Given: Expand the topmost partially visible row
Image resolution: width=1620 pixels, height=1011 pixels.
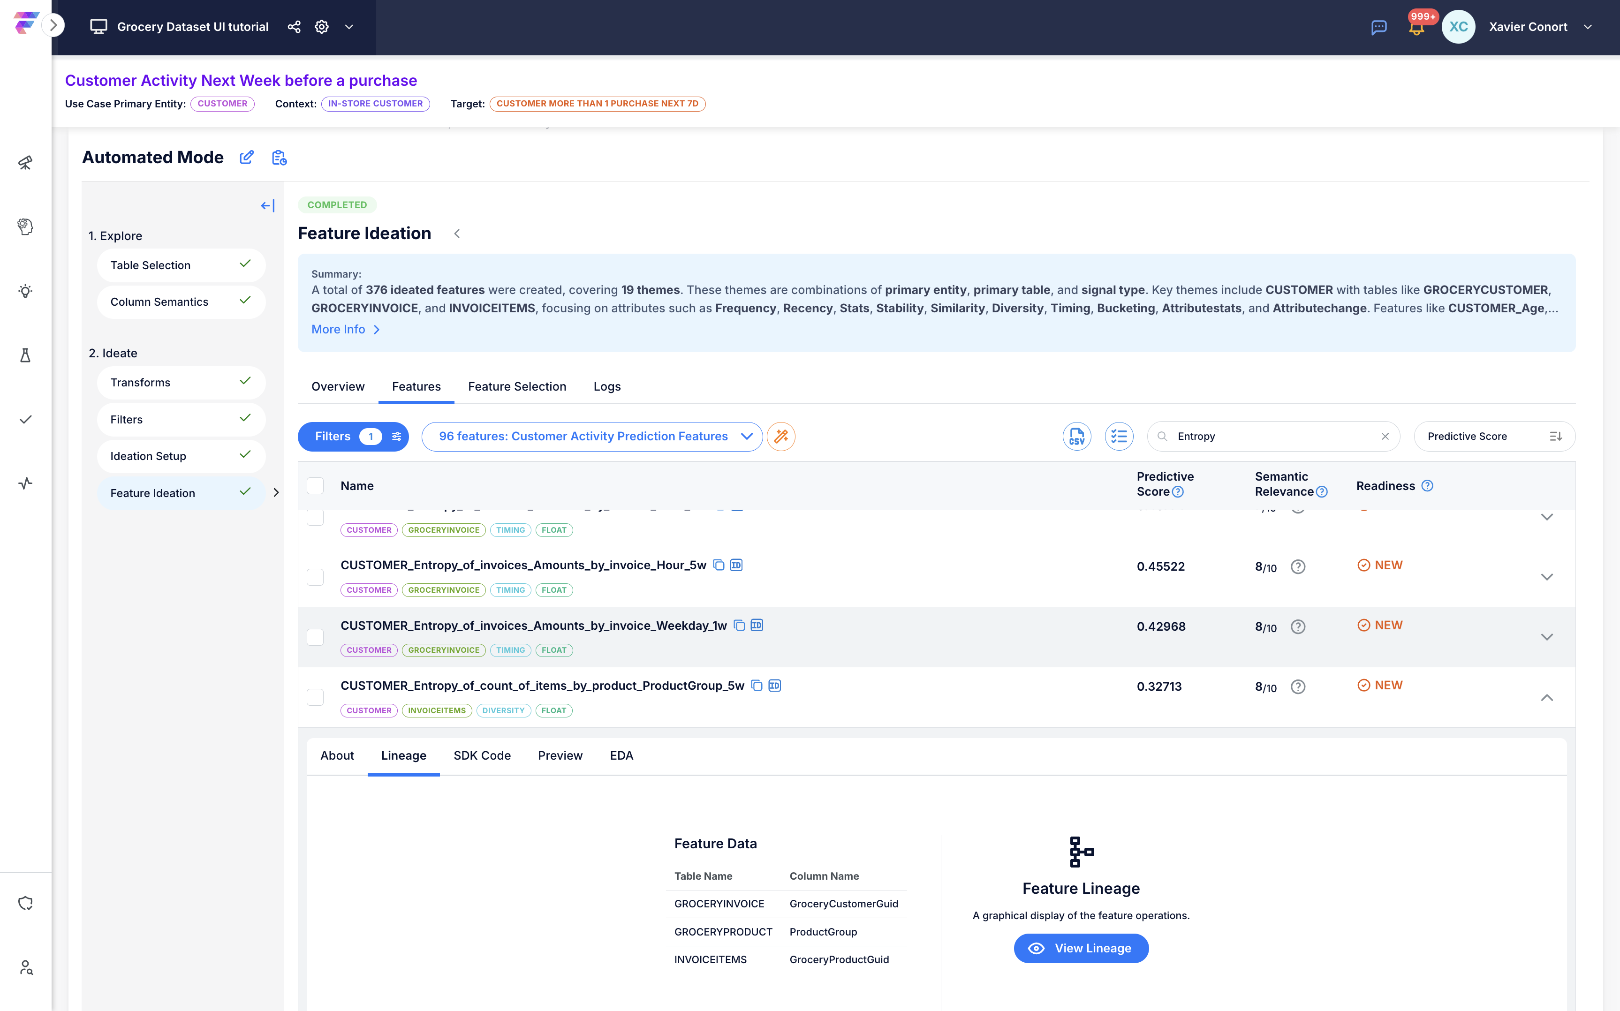Looking at the screenshot, I should tap(1546, 518).
